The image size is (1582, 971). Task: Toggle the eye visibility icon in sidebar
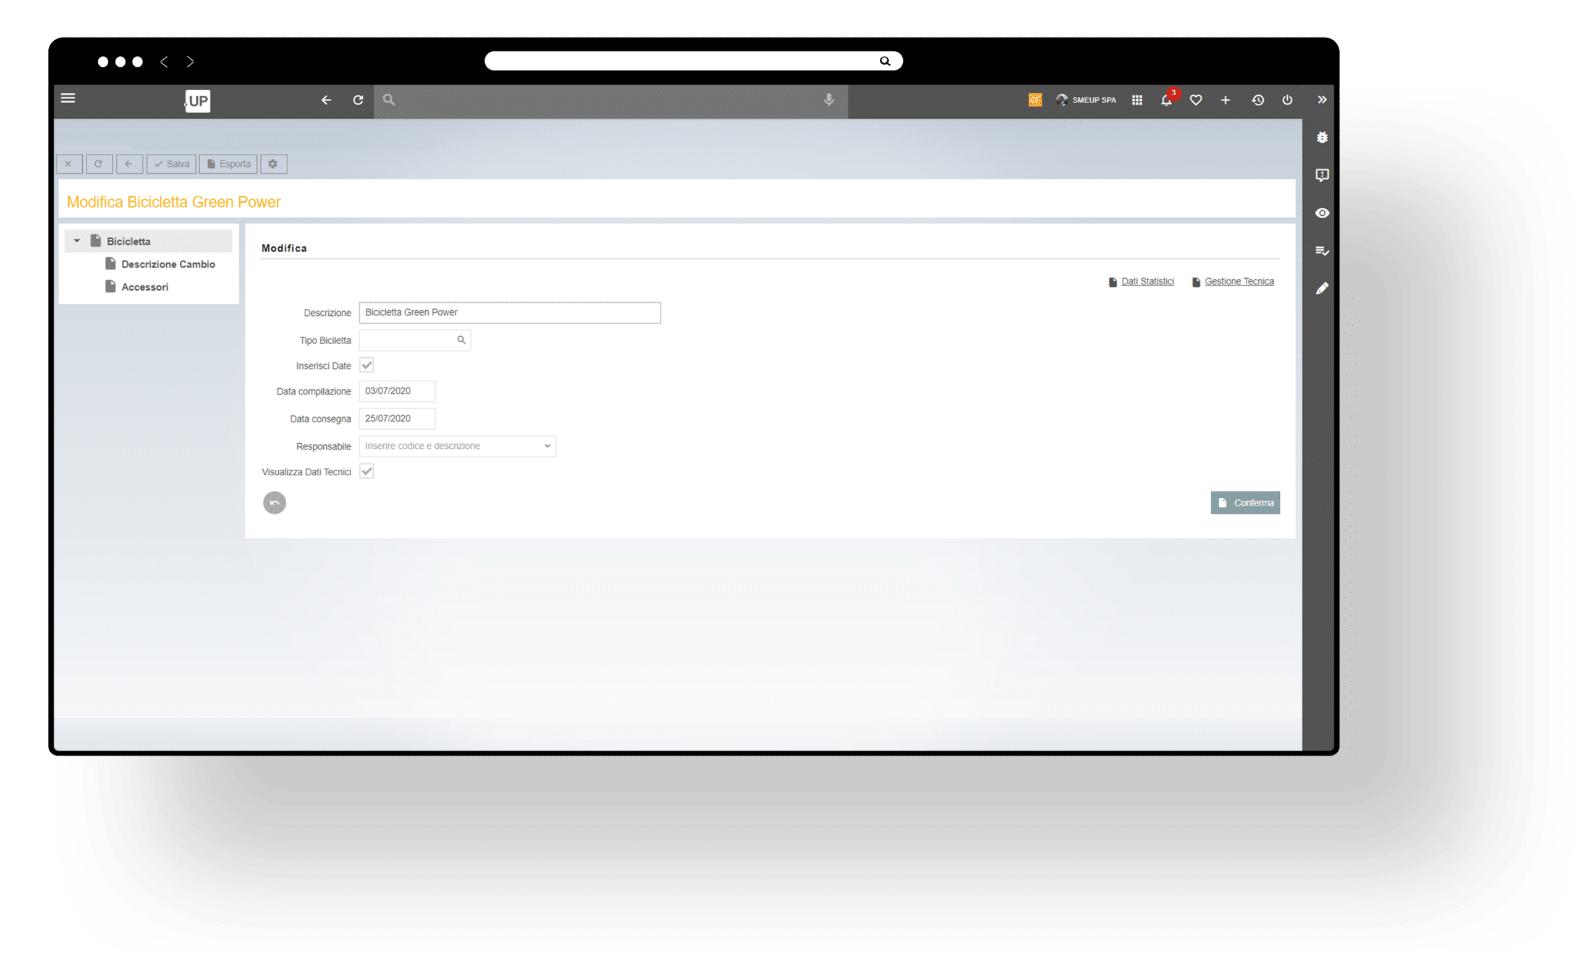click(x=1322, y=213)
